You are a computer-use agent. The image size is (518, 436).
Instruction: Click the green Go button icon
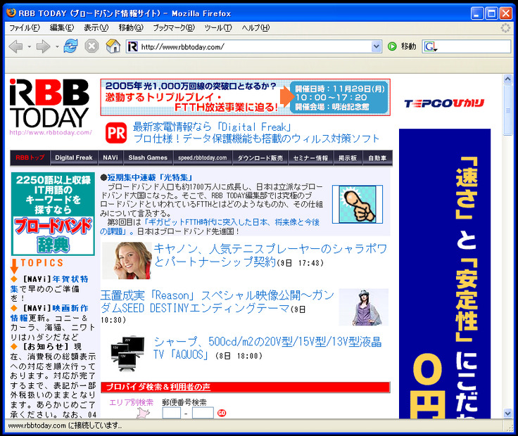(x=392, y=46)
